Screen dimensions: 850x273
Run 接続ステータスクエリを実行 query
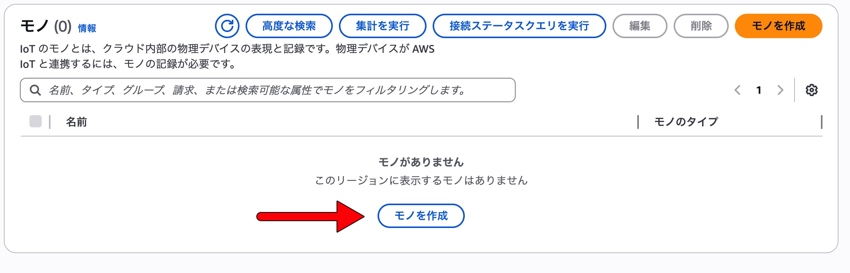coord(519,26)
